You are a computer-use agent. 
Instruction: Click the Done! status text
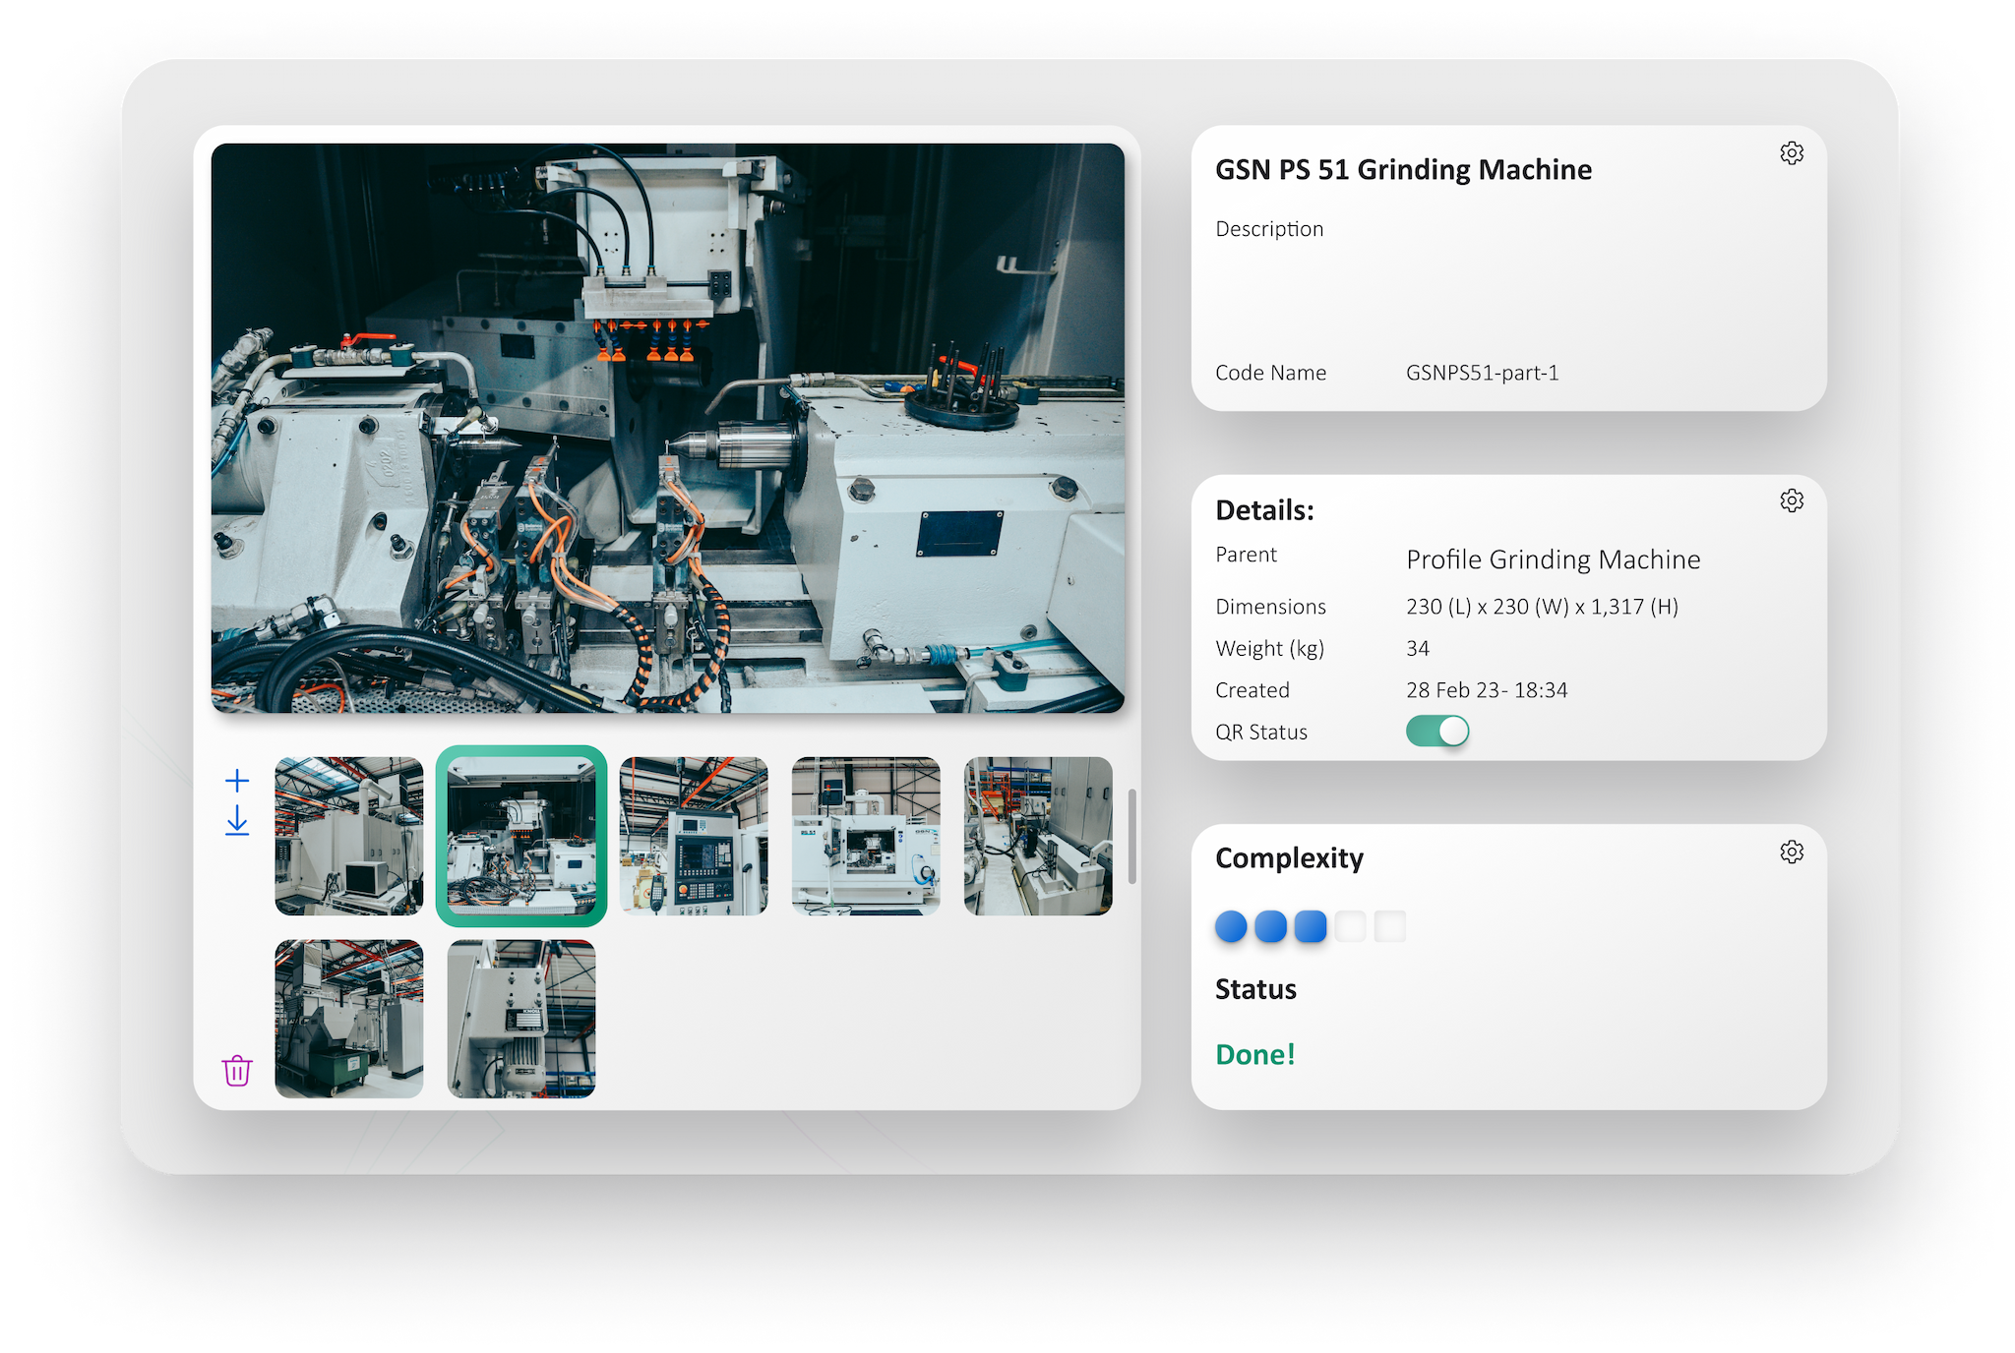(x=1255, y=1054)
